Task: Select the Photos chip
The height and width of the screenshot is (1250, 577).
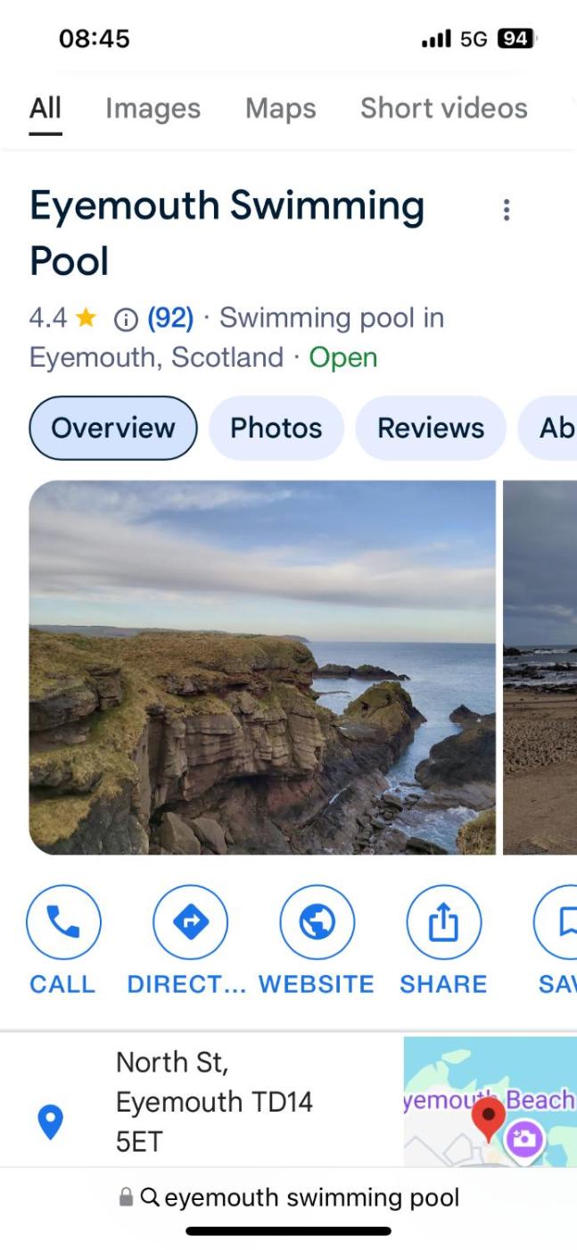Action: [276, 428]
